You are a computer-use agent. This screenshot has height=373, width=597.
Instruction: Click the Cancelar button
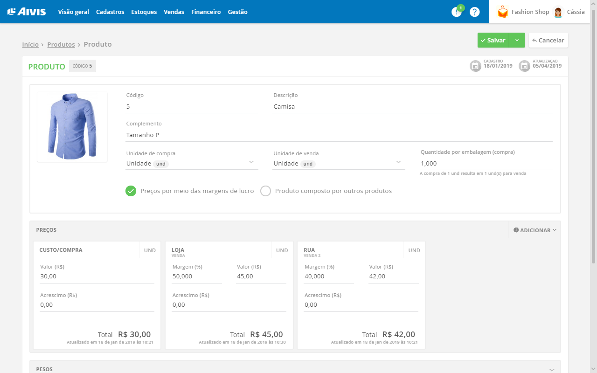pos(548,40)
